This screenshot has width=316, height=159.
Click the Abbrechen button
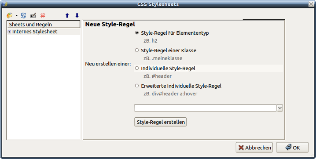254,148
